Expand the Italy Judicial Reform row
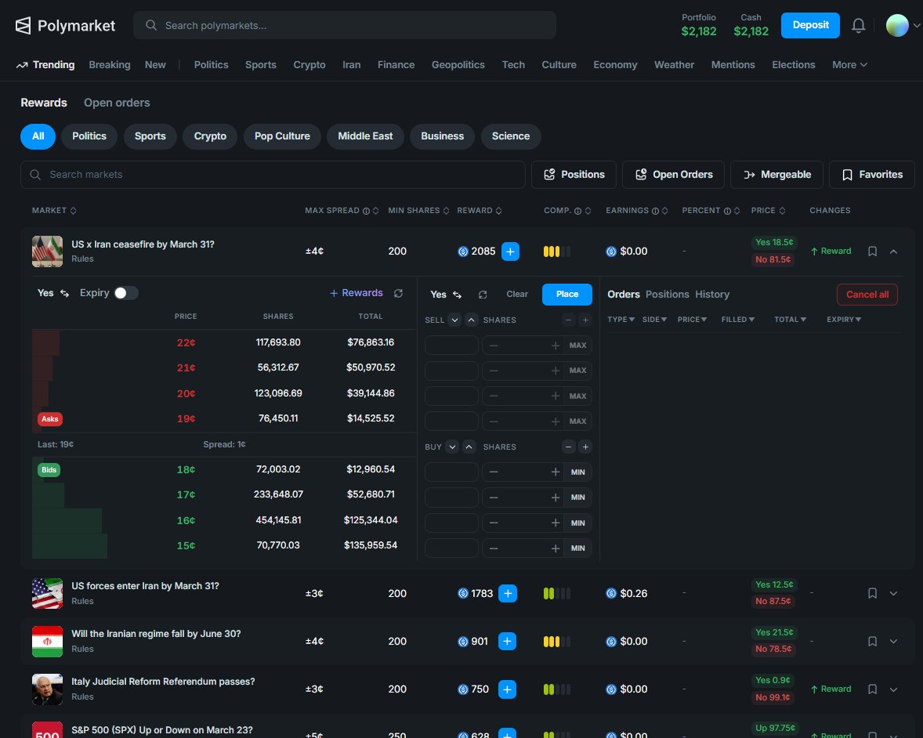The image size is (923, 738). pyautogui.click(x=893, y=689)
